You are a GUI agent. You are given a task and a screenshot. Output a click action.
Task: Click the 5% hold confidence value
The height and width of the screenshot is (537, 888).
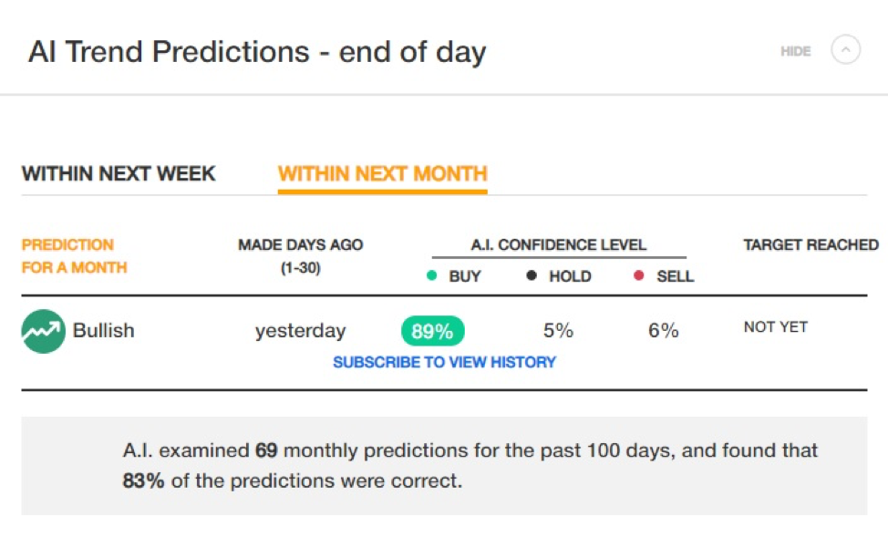click(558, 330)
